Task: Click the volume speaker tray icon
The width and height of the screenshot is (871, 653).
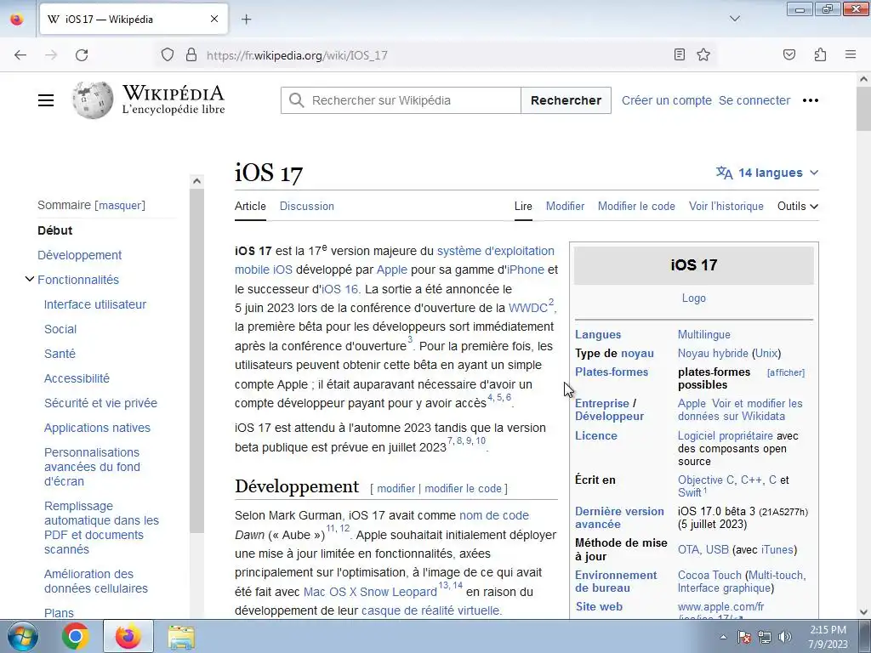Action: coord(785,637)
